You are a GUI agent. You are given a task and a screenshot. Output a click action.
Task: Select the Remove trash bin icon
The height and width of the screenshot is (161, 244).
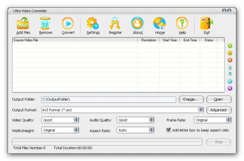pyautogui.click(x=45, y=23)
